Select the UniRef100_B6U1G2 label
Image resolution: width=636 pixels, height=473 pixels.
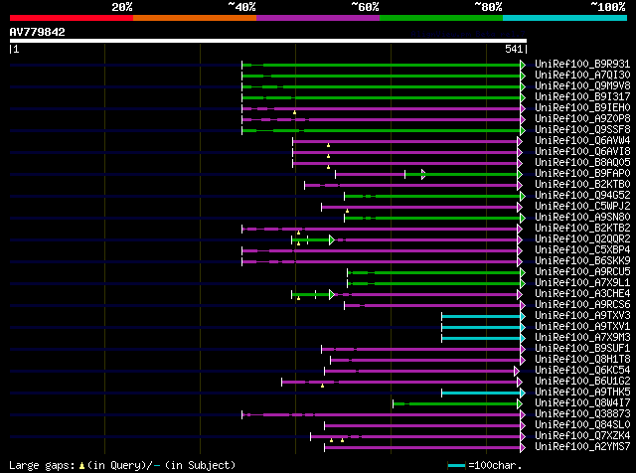(x=582, y=382)
